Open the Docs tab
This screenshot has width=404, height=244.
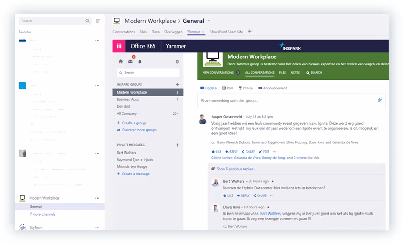point(155,32)
